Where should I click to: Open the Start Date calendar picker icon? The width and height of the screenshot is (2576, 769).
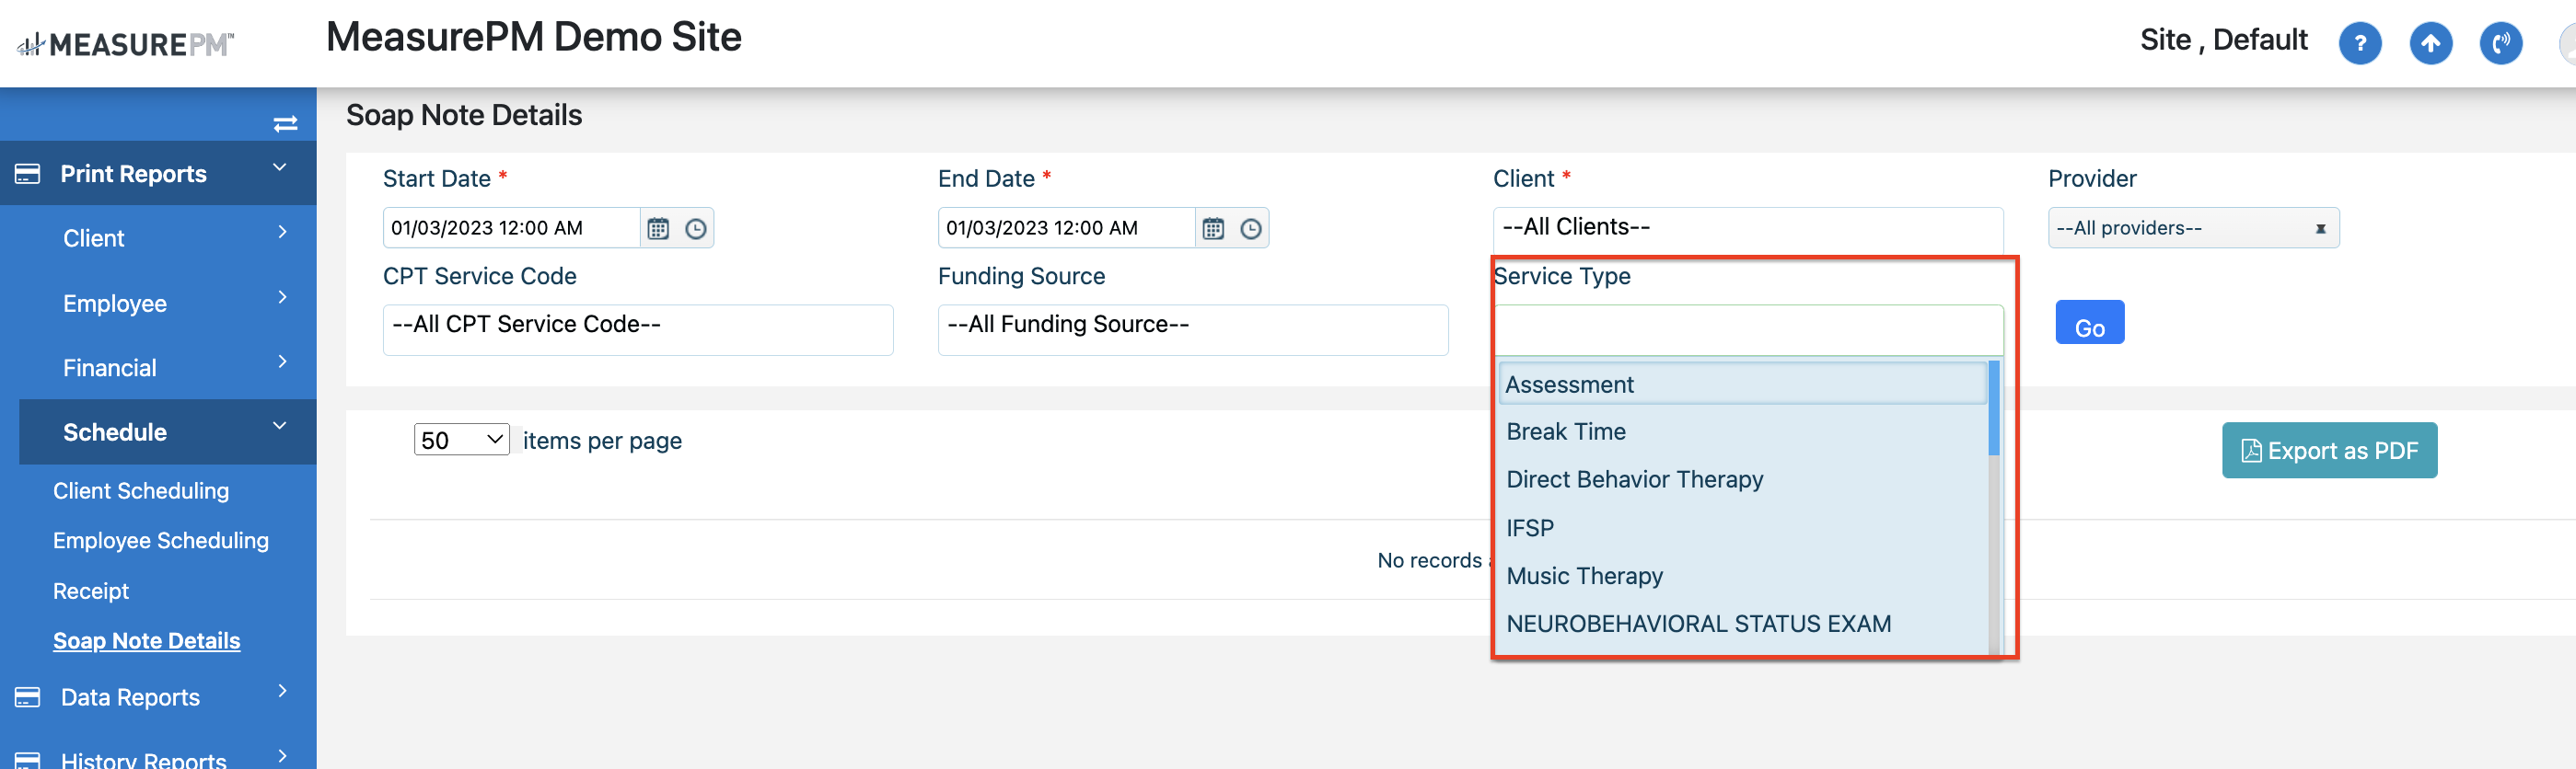coord(658,228)
